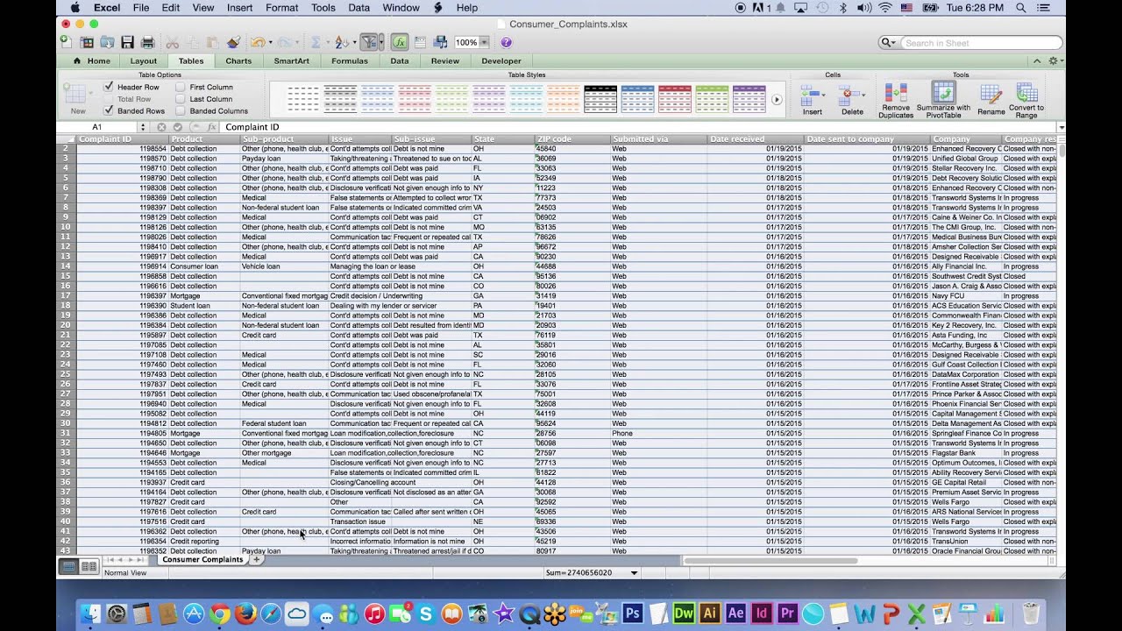Open ribbon settings gear menu

click(x=1055, y=61)
